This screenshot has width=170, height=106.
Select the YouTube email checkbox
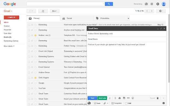[x=29, y=88]
